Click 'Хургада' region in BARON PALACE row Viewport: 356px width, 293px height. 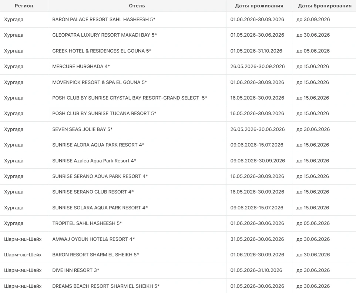click(x=14, y=20)
